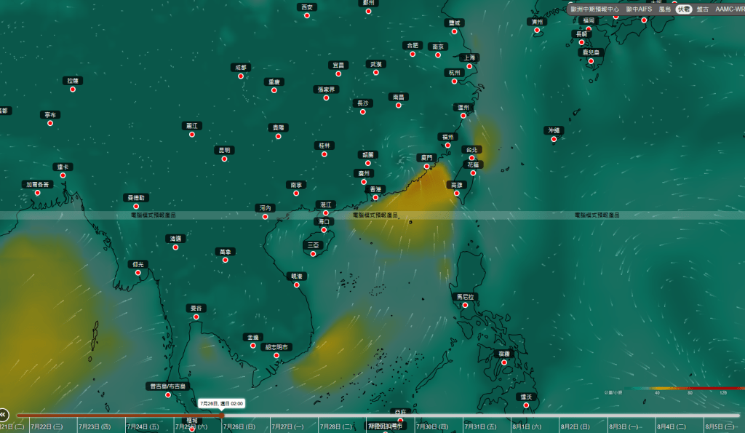Click the 貴陽 city label
This screenshot has width=745, height=433.
click(279, 127)
